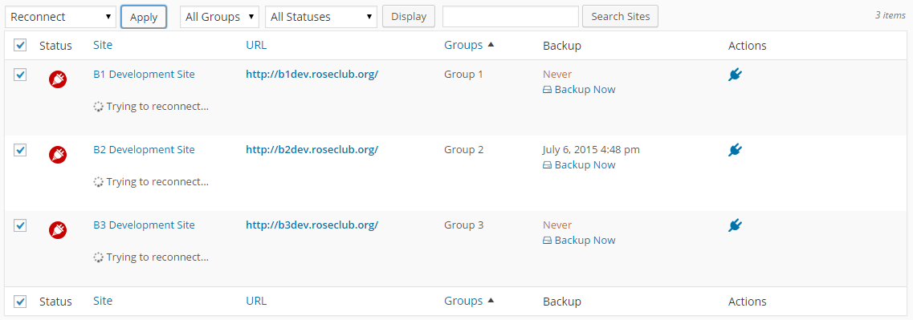Uncheck the B1 Development Site checkbox

[20, 75]
